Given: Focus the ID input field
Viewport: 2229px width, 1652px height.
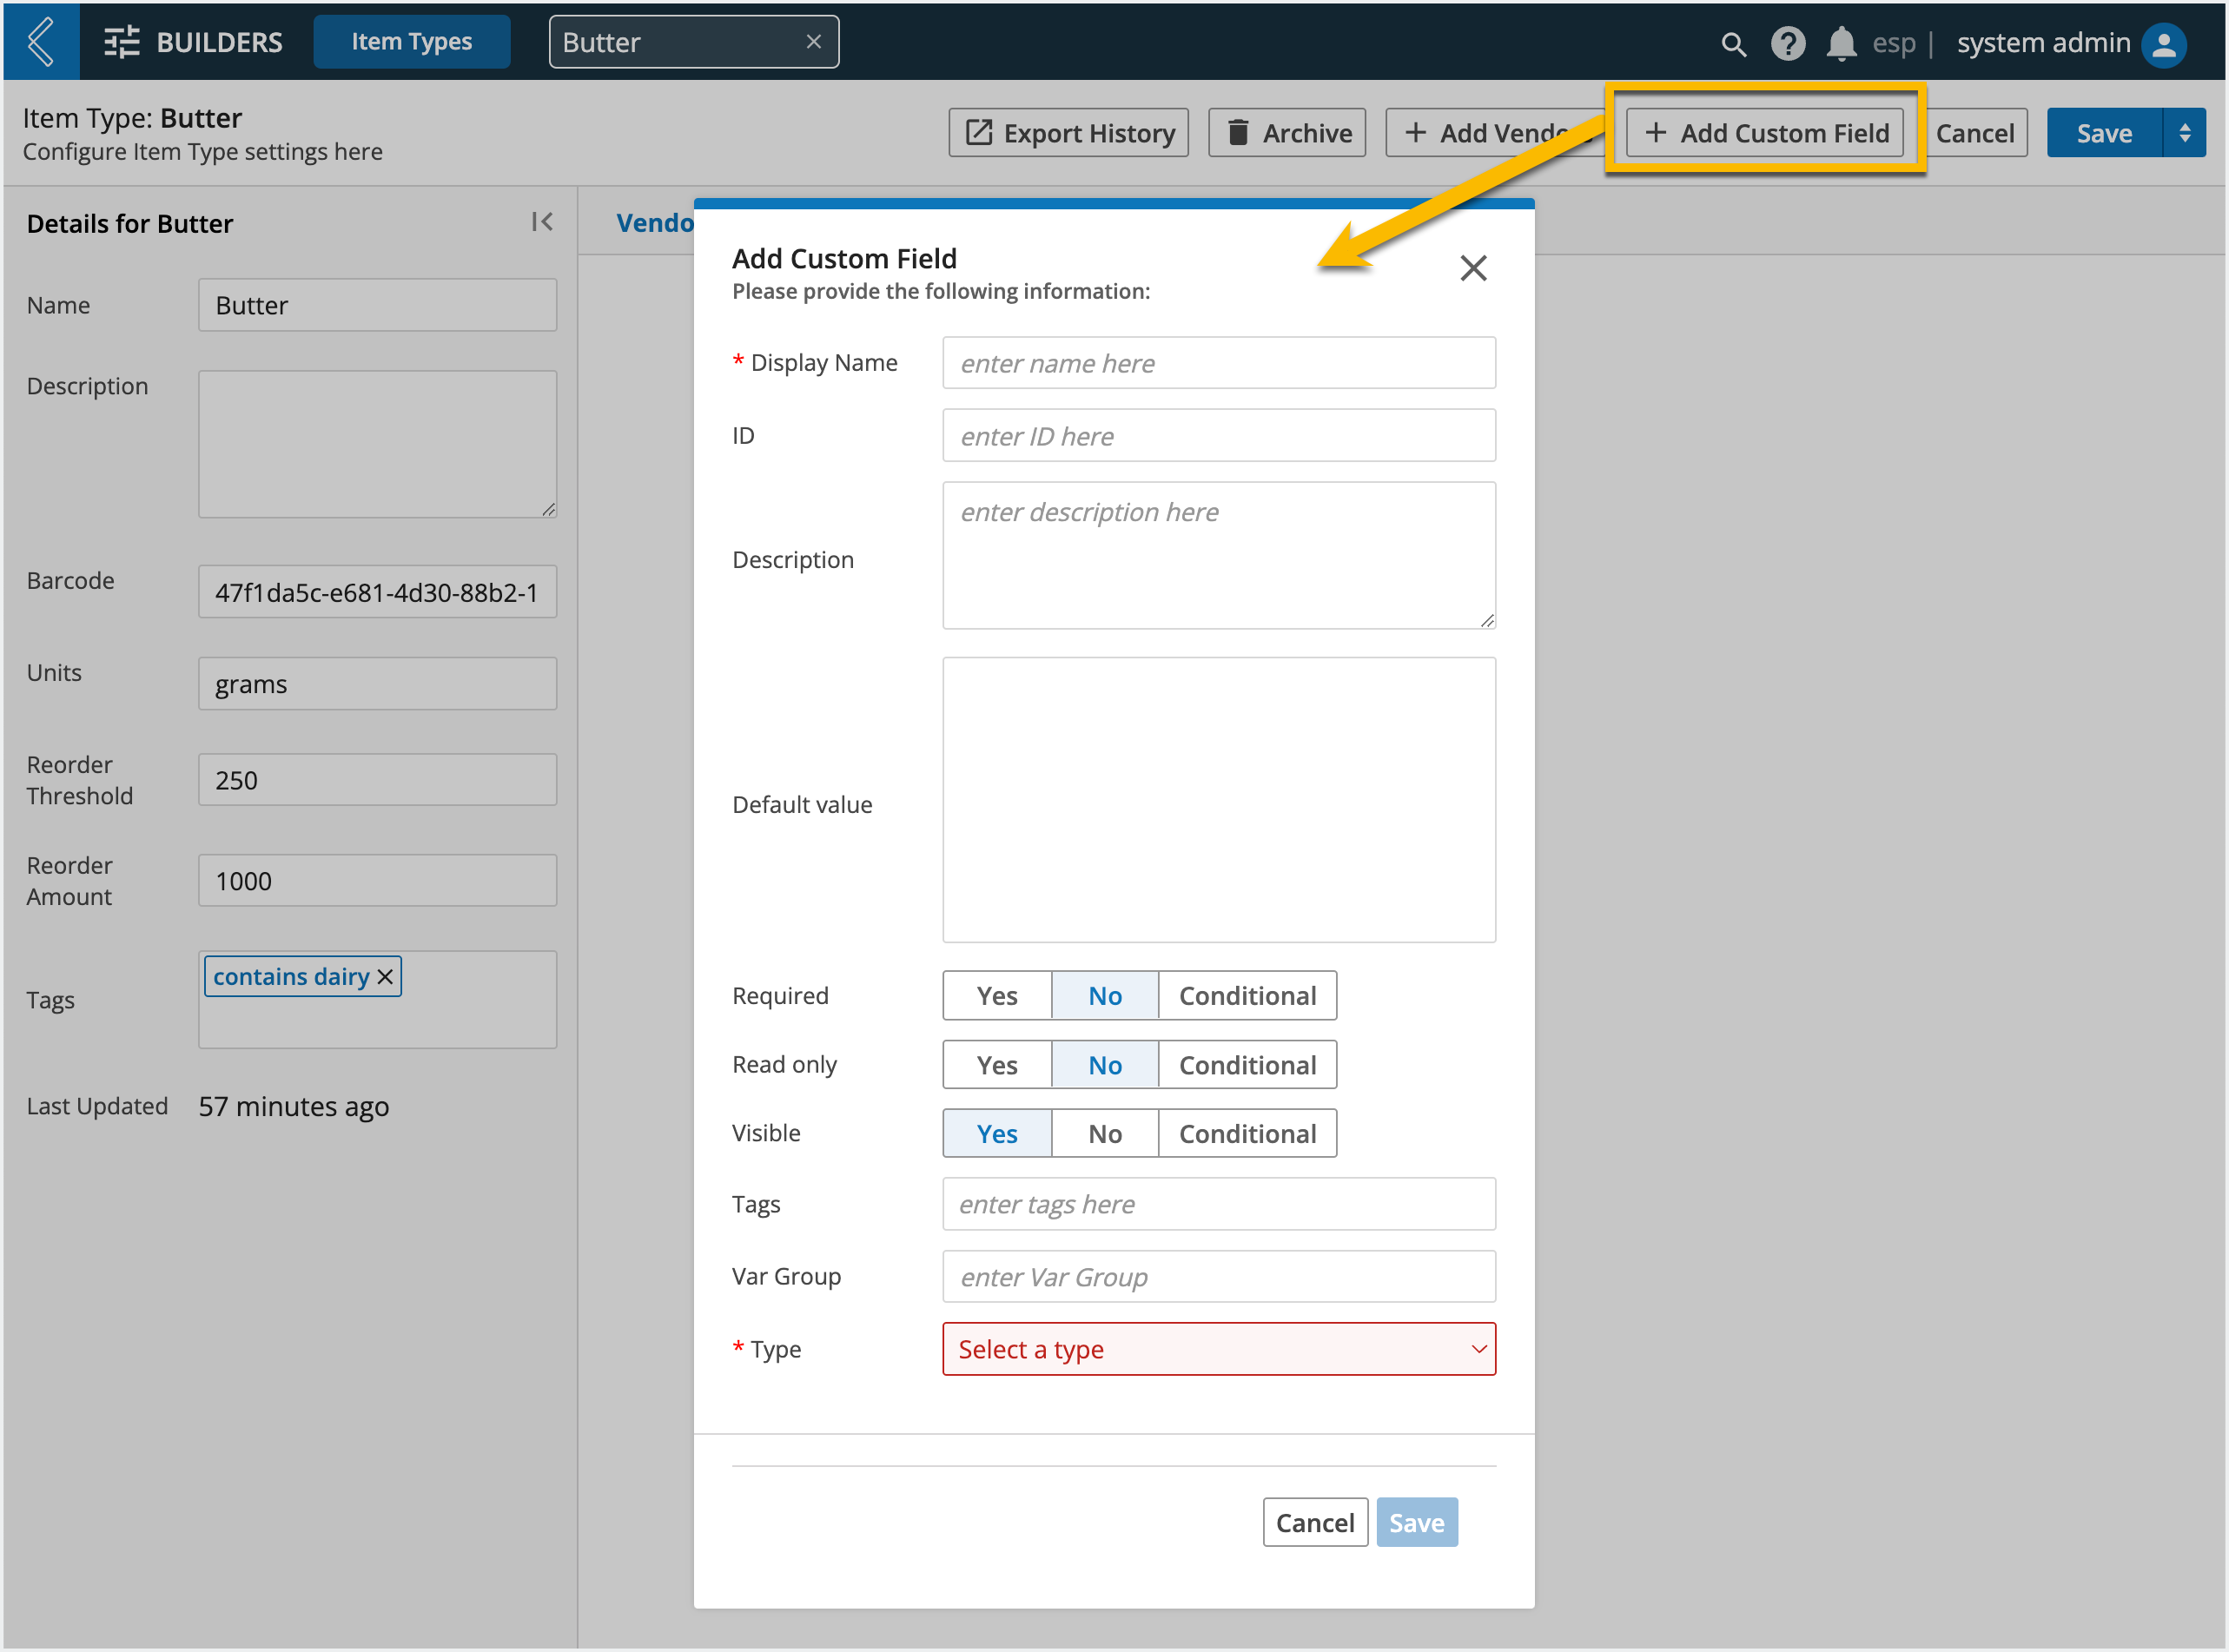Looking at the screenshot, I should [x=1218, y=436].
